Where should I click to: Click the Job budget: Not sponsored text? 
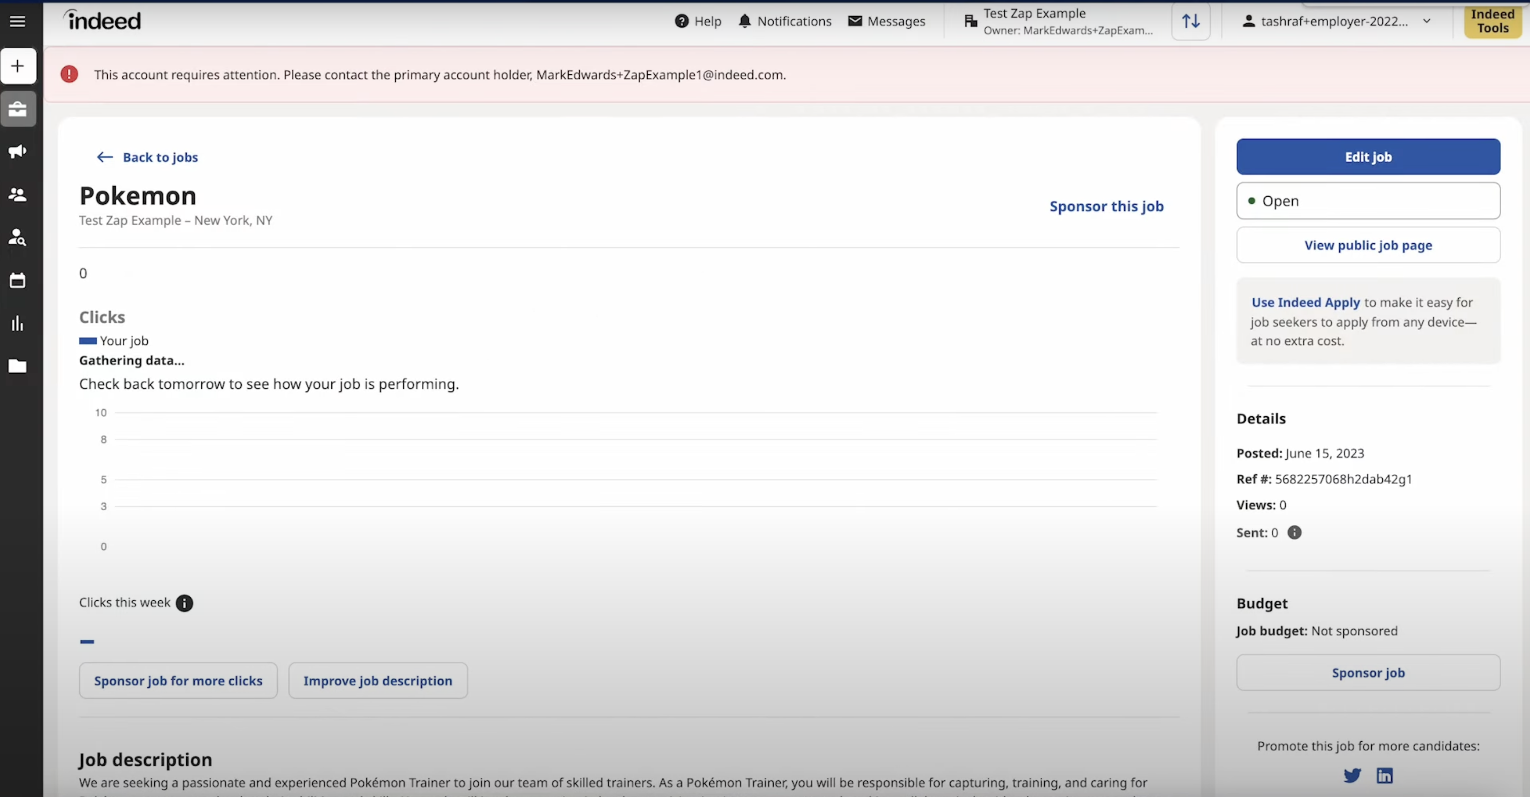pyautogui.click(x=1317, y=631)
